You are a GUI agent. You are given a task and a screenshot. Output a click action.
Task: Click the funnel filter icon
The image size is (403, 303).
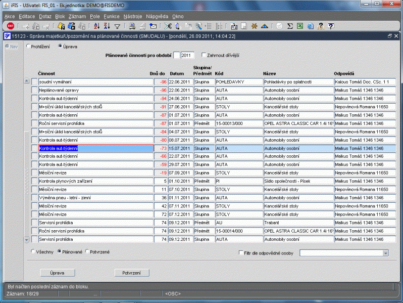117,26
